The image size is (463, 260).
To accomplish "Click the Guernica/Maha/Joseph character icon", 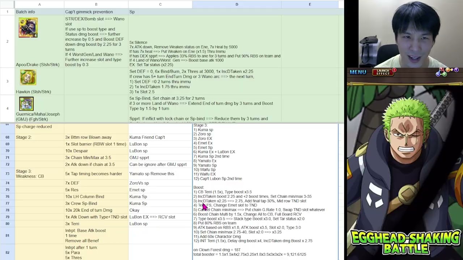I will tap(26, 104).
